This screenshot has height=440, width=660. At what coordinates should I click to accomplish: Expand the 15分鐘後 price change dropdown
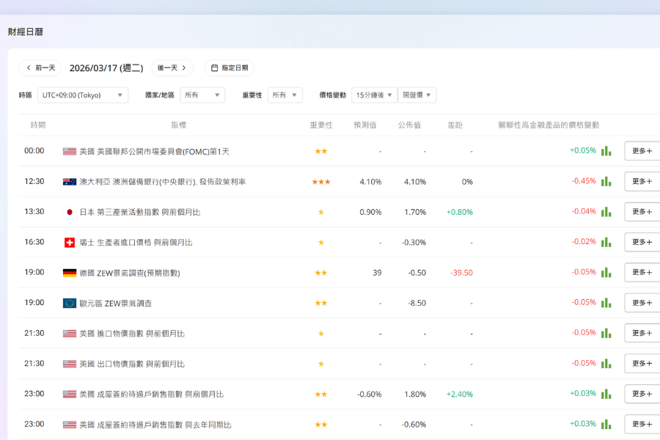coord(374,95)
